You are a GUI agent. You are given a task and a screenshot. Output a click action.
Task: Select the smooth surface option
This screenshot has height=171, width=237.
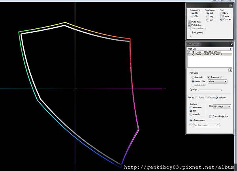191,114
